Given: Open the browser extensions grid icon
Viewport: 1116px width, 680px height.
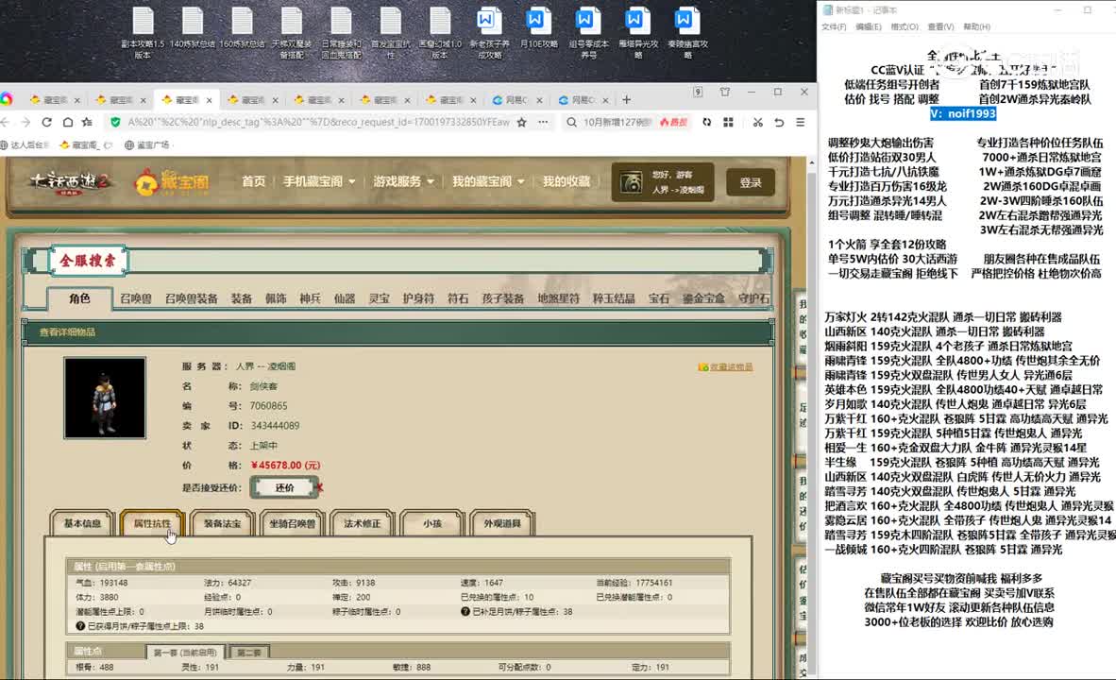Looking at the screenshot, I should click(728, 123).
